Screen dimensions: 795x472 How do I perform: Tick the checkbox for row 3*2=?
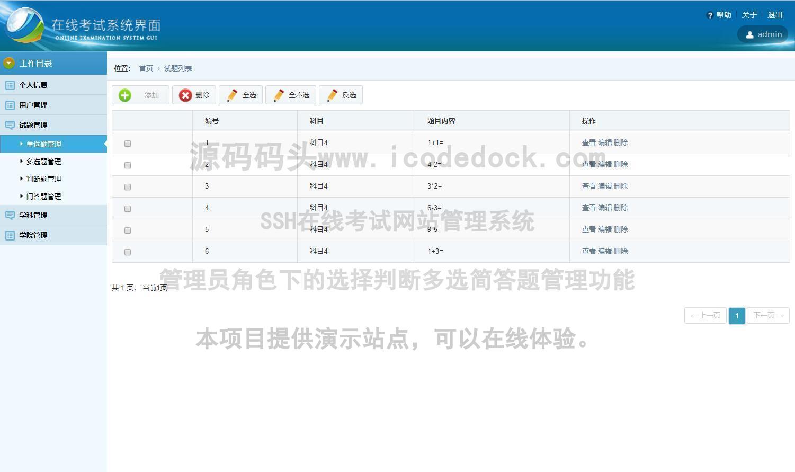point(128,187)
